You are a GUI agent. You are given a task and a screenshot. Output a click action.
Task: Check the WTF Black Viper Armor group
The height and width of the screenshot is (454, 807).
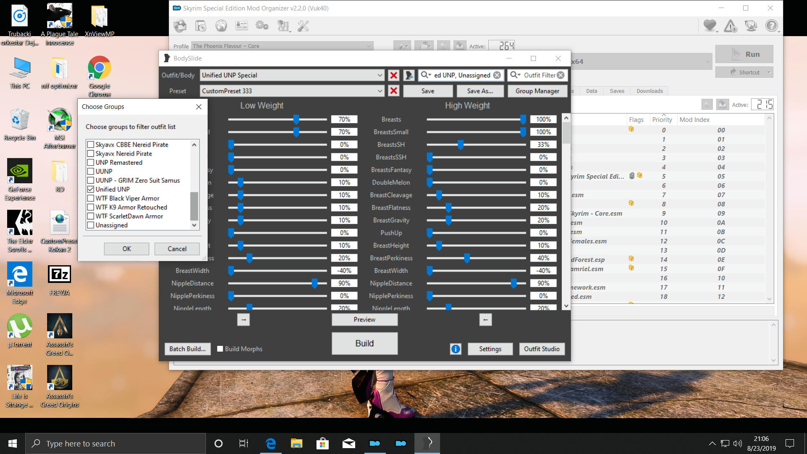point(90,198)
